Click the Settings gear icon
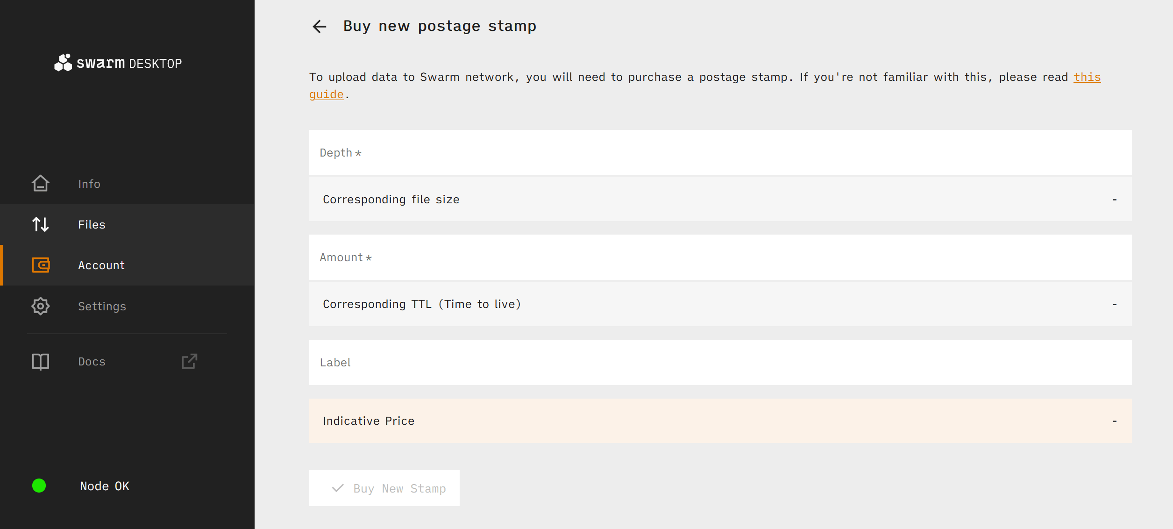 pyautogui.click(x=41, y=306)
